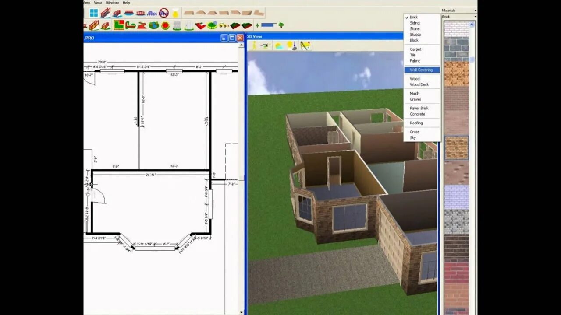
Task: Choose Grass from the material list
Action: tap(414, 132)
